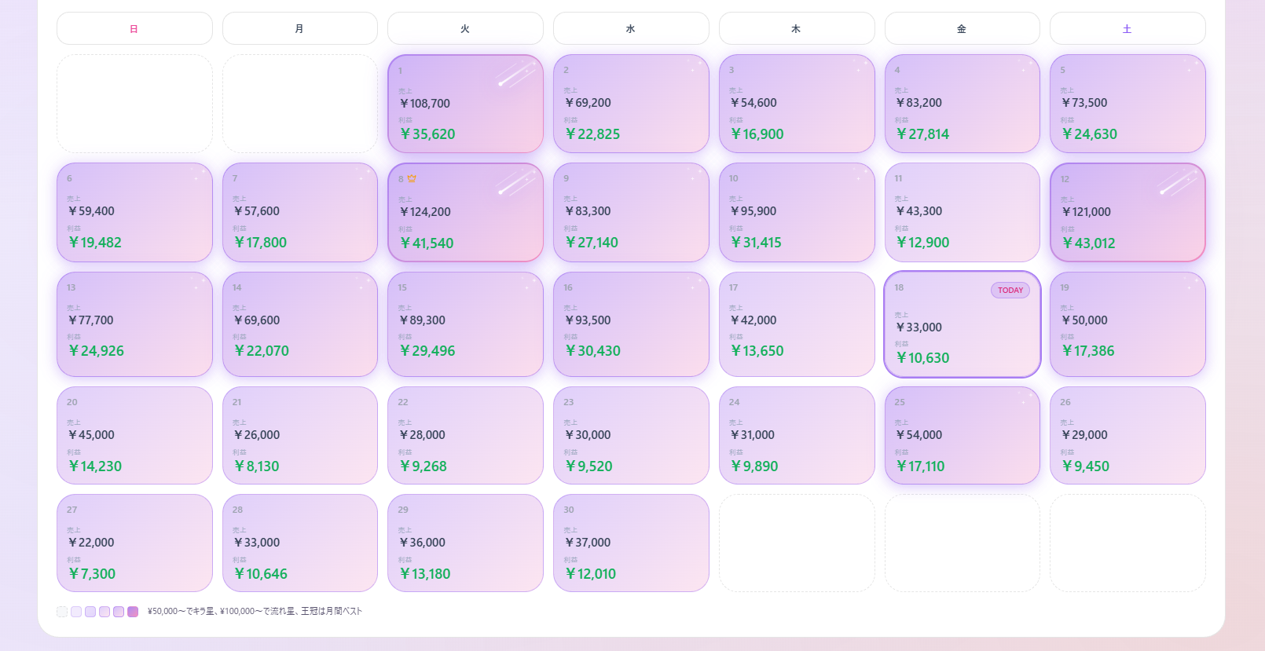Select the 土 Saturday column header

click(1127, 28)
